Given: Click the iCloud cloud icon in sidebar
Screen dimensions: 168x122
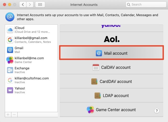Looking at the screenshot, I should tap(10, 30).
